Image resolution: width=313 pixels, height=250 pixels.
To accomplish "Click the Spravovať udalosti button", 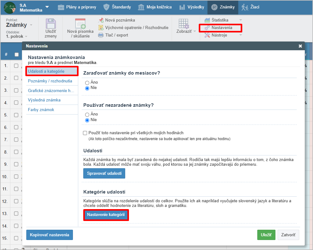I will point(104,173).
